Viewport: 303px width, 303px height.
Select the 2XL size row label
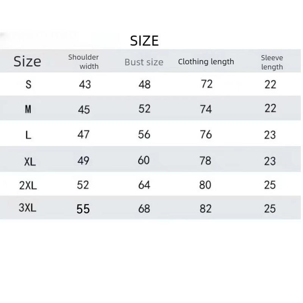point(28,186)
